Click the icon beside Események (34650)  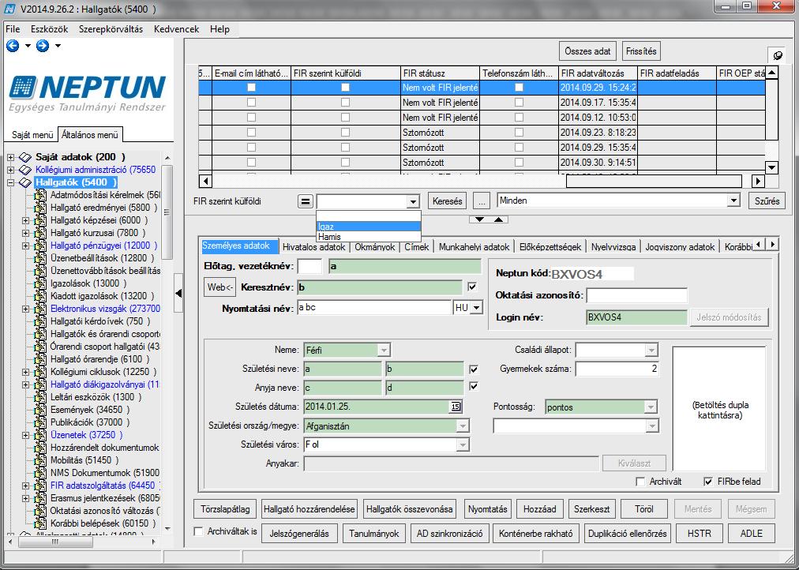click(x=41, y=410)
